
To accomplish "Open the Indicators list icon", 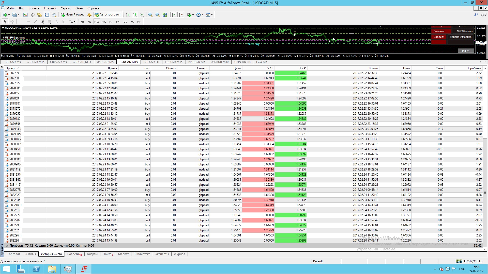I will 189,15.
